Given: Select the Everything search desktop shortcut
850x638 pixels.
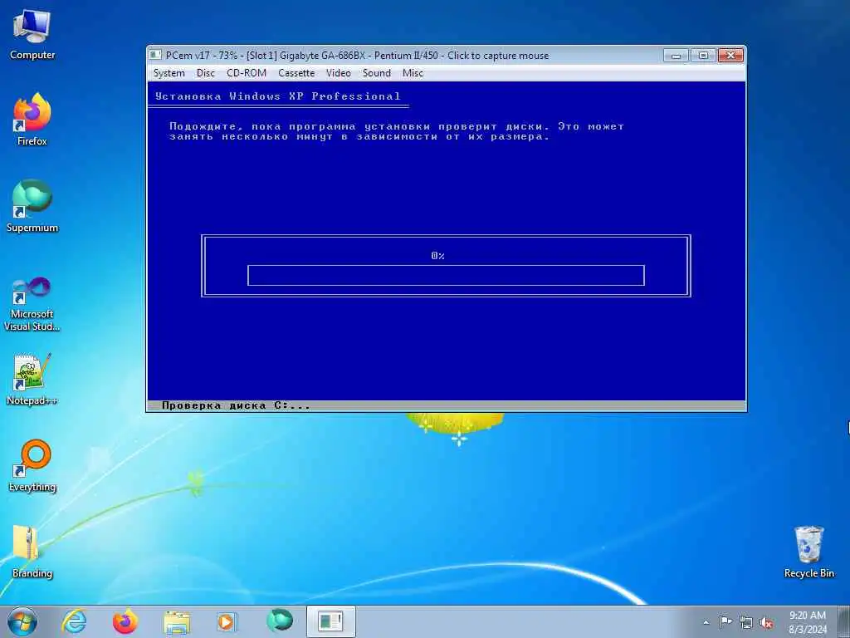Looking at the screenshot, I should point(32,466).
